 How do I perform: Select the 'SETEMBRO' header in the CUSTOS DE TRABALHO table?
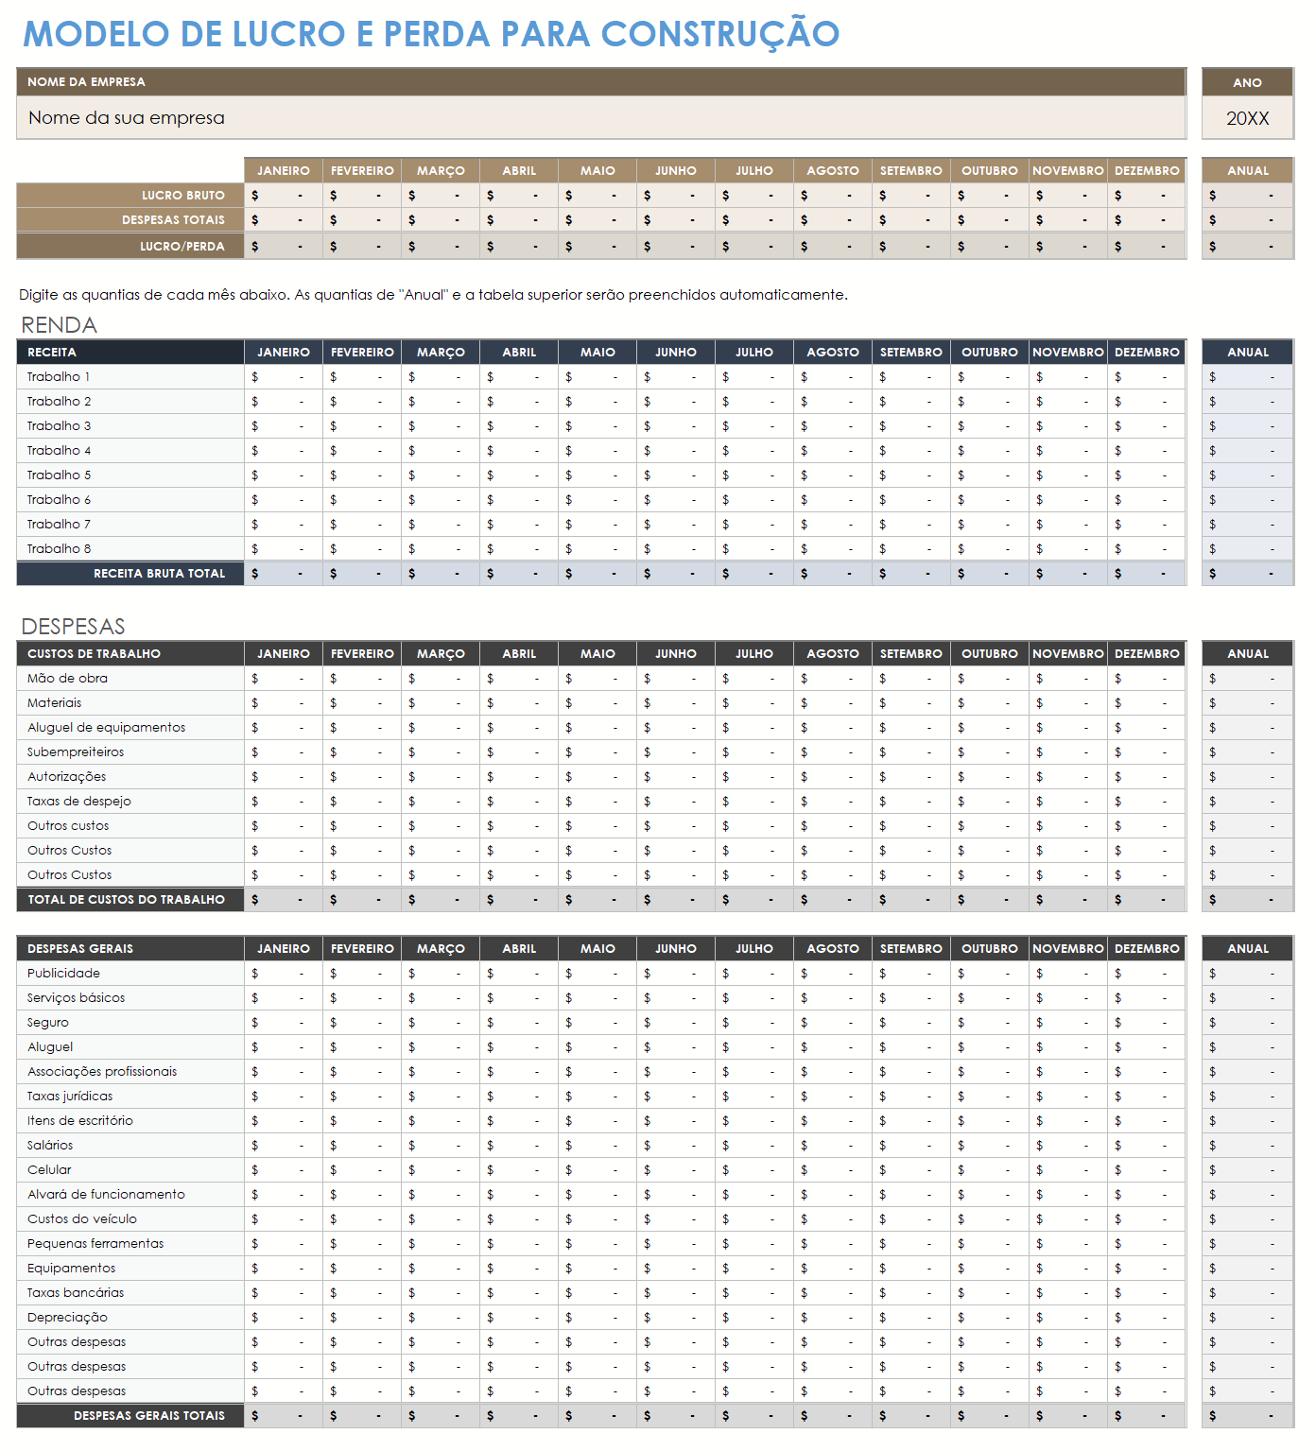point(911,654)
